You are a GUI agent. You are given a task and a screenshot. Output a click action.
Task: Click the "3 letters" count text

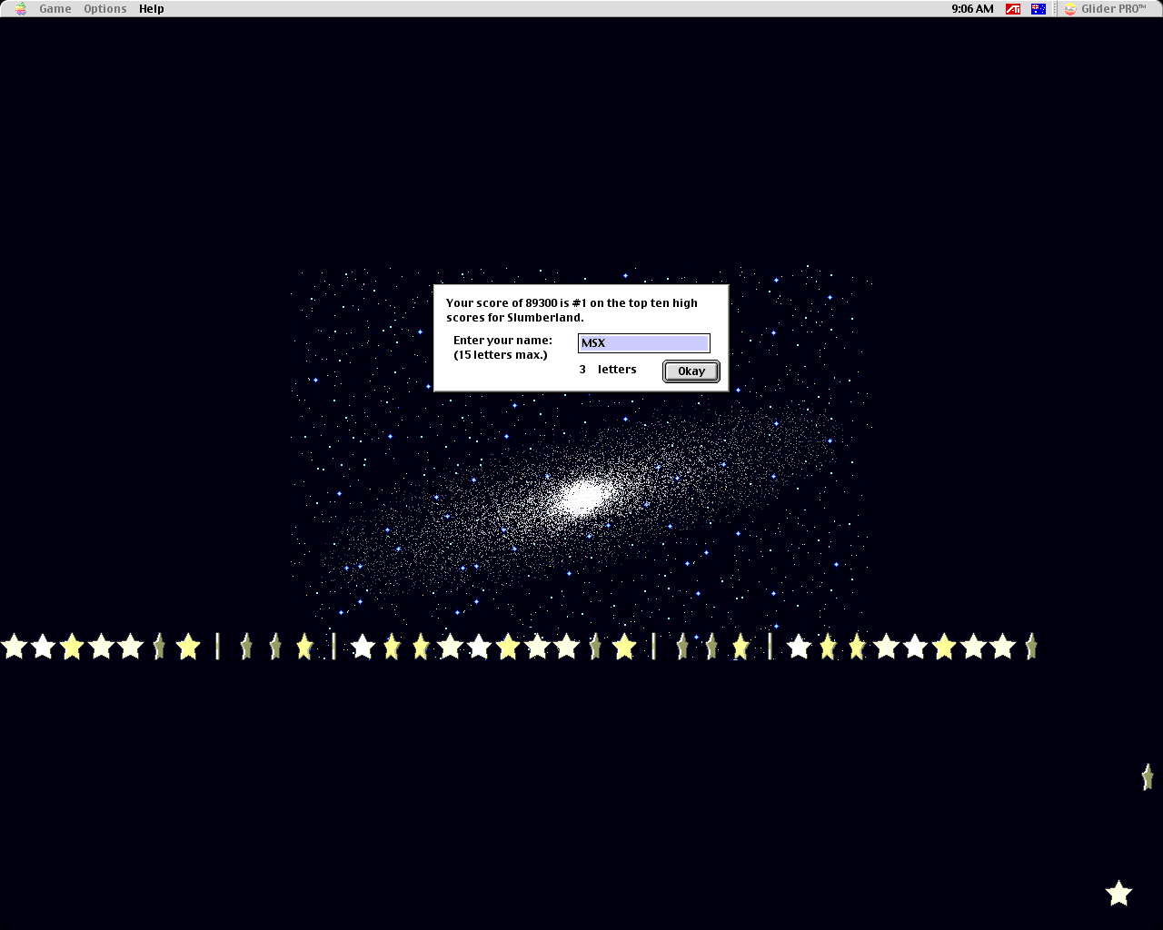[608, 370]
